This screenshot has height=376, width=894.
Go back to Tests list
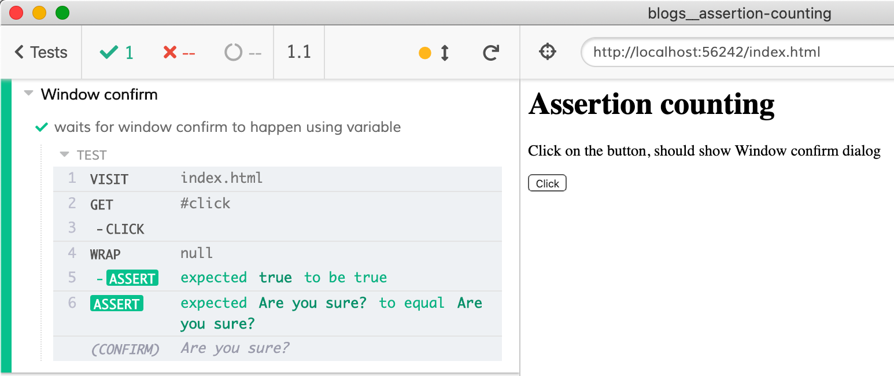[x=41, y=53]
